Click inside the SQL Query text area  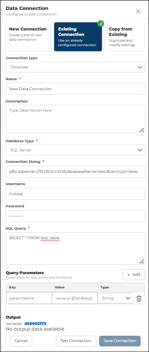coord(75,249)
